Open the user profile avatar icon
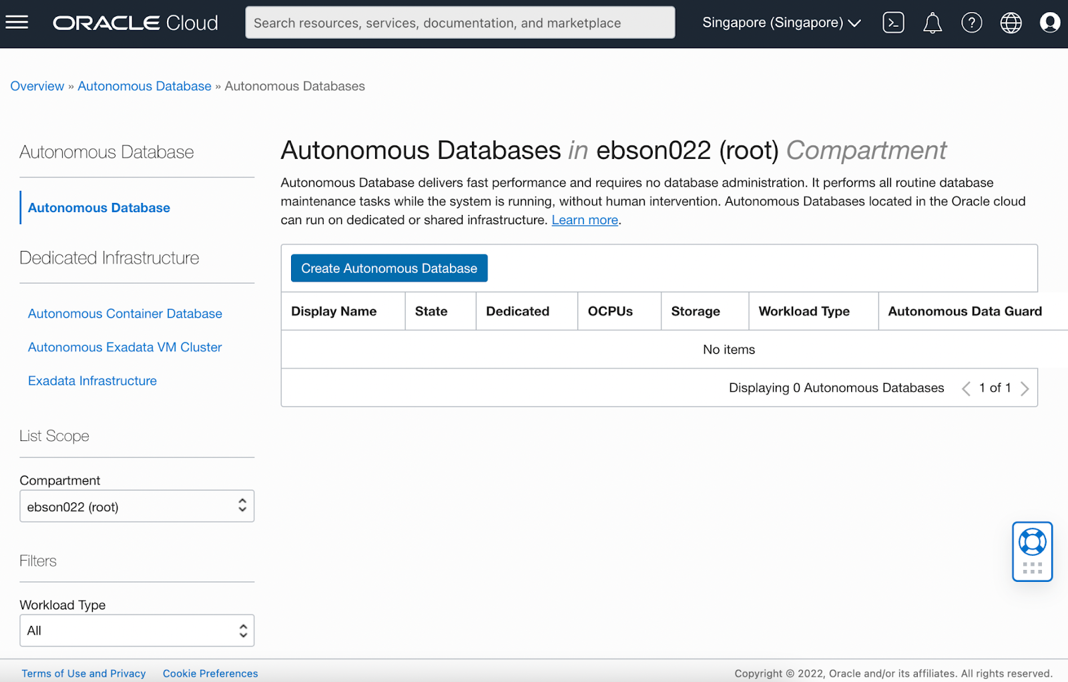This screenshot has width=1068, height=682. click(x=1050, y=23)
